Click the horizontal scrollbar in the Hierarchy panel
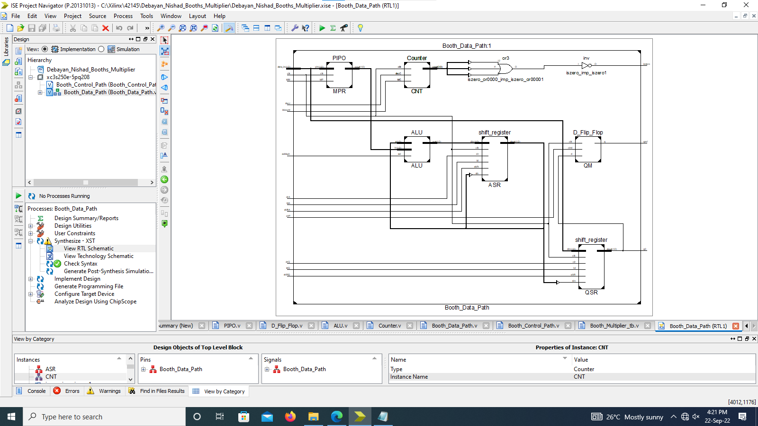 85,182
